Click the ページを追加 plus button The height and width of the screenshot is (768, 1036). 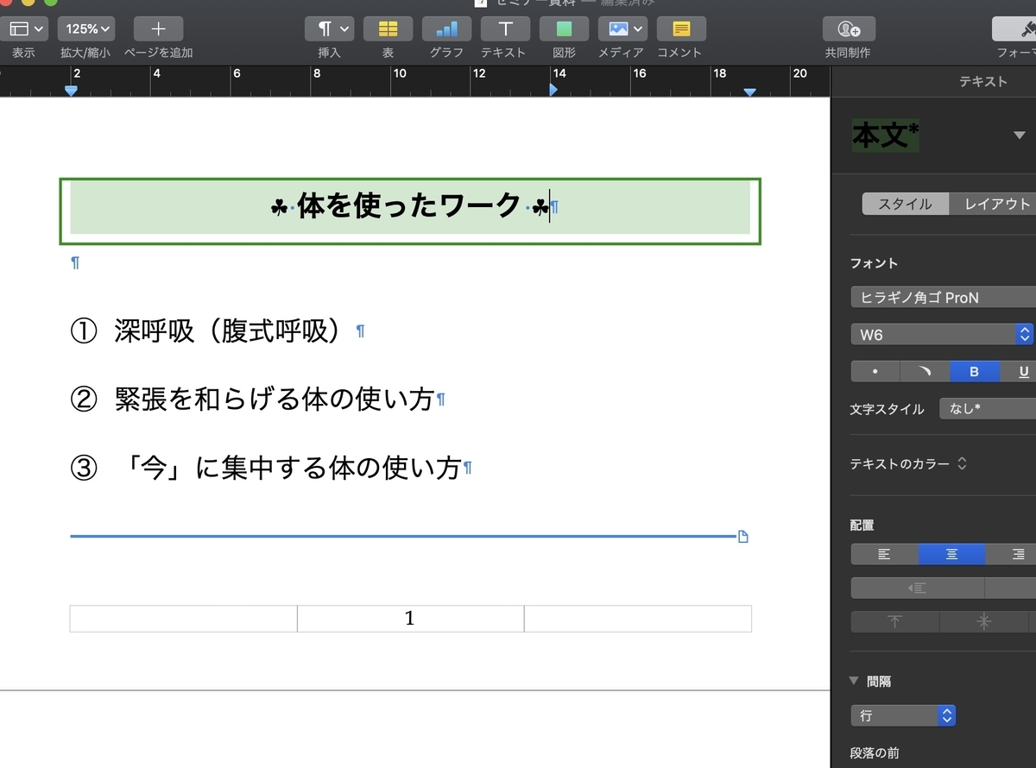pyautogui.click(x=158, y=28)
